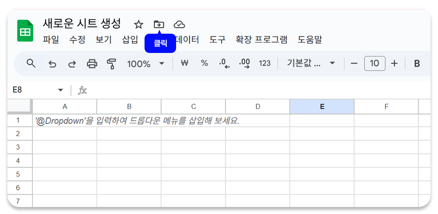The width and height of the screenshot is (438, 214).
Task: Increase decimal places
Action: tap(245, 63)
